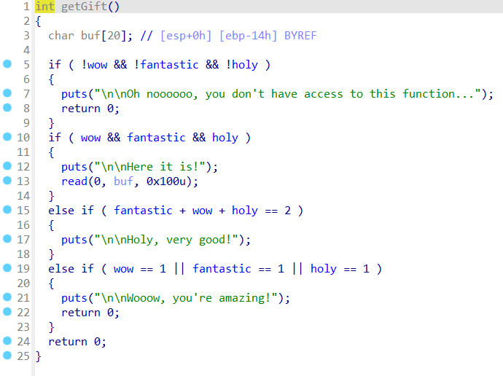
Task: Click breakpoint dot beside line 21
Action: [7, 297]
